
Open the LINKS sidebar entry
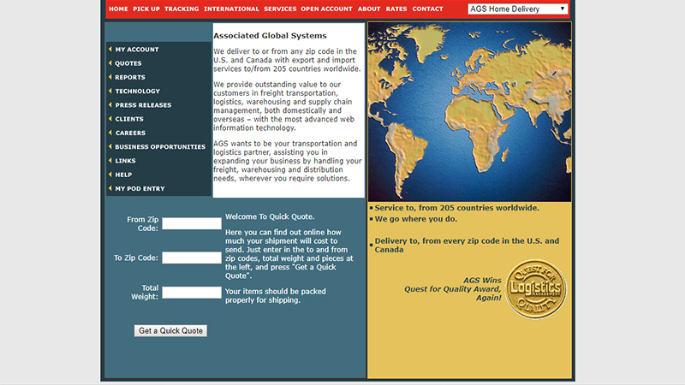pos(125,161)
